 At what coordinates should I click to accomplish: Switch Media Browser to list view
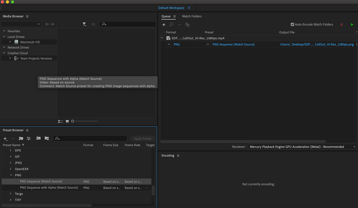[60, 121]
